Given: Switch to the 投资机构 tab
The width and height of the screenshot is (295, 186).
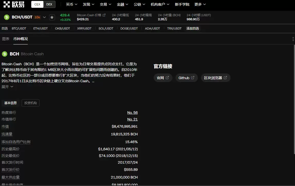Looking at the screenshot, I should [x=31, y=103].
